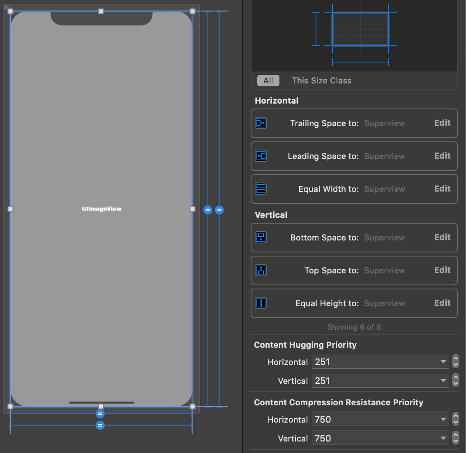Image resolution: width=466 pixels, height=453 pixels.
Task: Click the Bottom Space constraint icon
Action: click(x=261, y=238)
